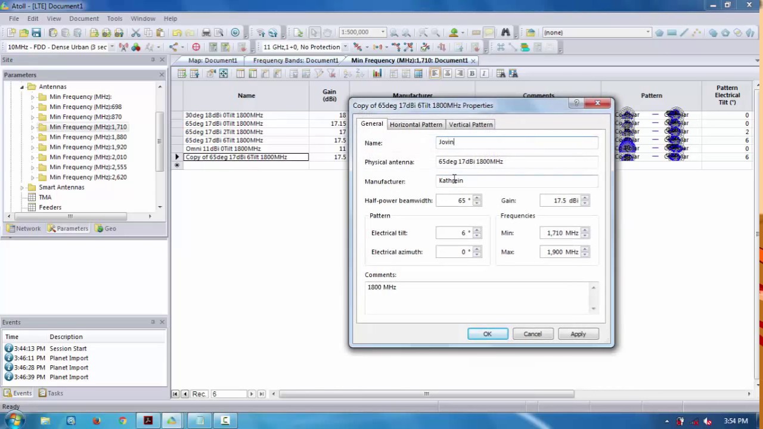Select the arrow pointer tool
Screen dimensions: 763x429
coord(315,33)
